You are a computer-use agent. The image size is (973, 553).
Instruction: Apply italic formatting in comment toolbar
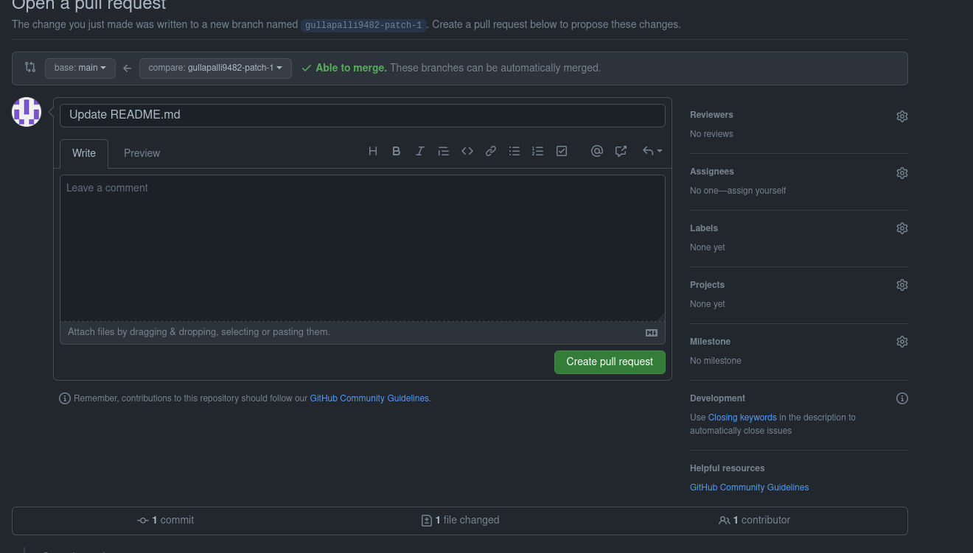420,151
